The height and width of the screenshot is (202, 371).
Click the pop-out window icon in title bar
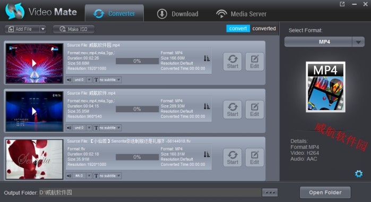coord(342,4)
